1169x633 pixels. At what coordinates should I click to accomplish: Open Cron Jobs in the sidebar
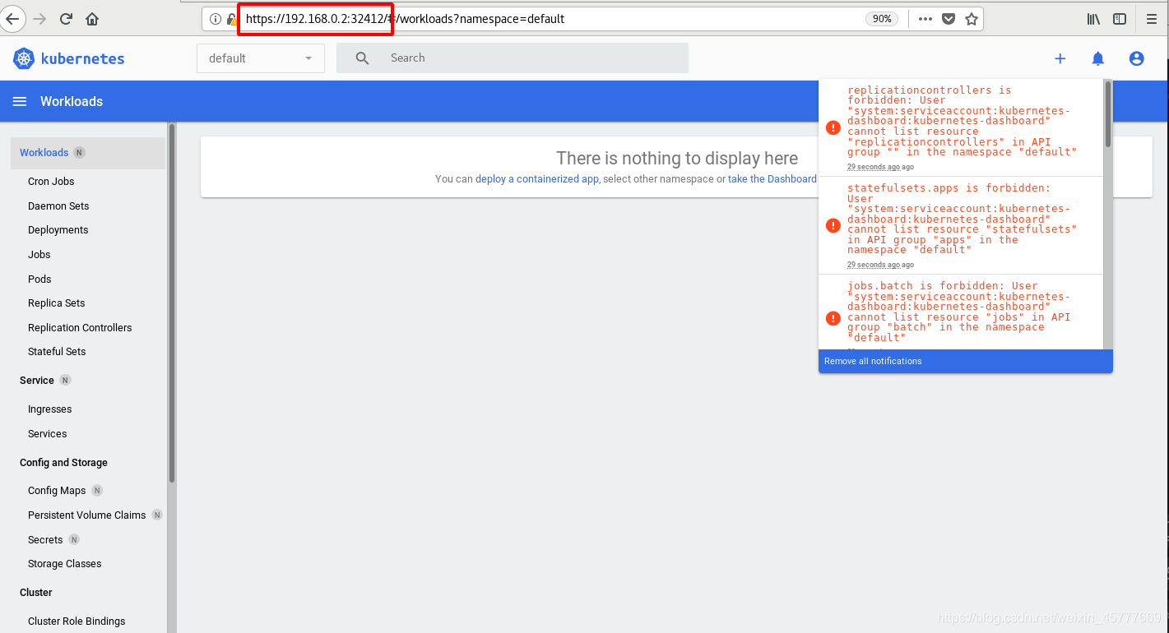[x=51, y=182]
